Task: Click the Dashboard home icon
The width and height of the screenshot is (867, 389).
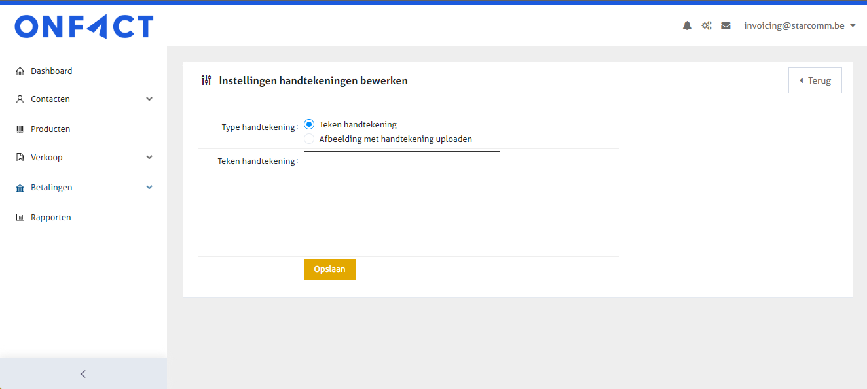Action: click(x=20, y=71)
